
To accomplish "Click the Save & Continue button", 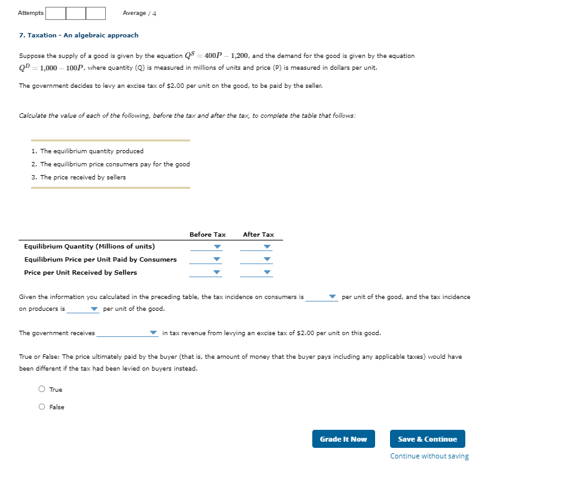I will [427, 439].
